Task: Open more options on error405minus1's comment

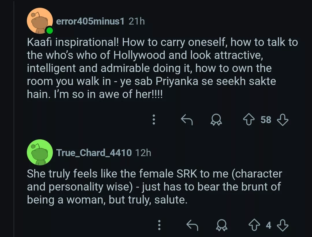Action: tap(154, 120)
